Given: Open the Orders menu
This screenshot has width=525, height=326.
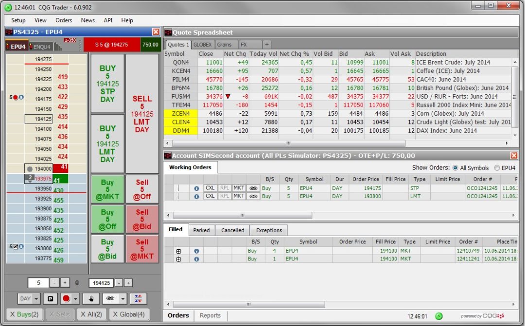Looking at the screenshot, I should click(64, 20).
